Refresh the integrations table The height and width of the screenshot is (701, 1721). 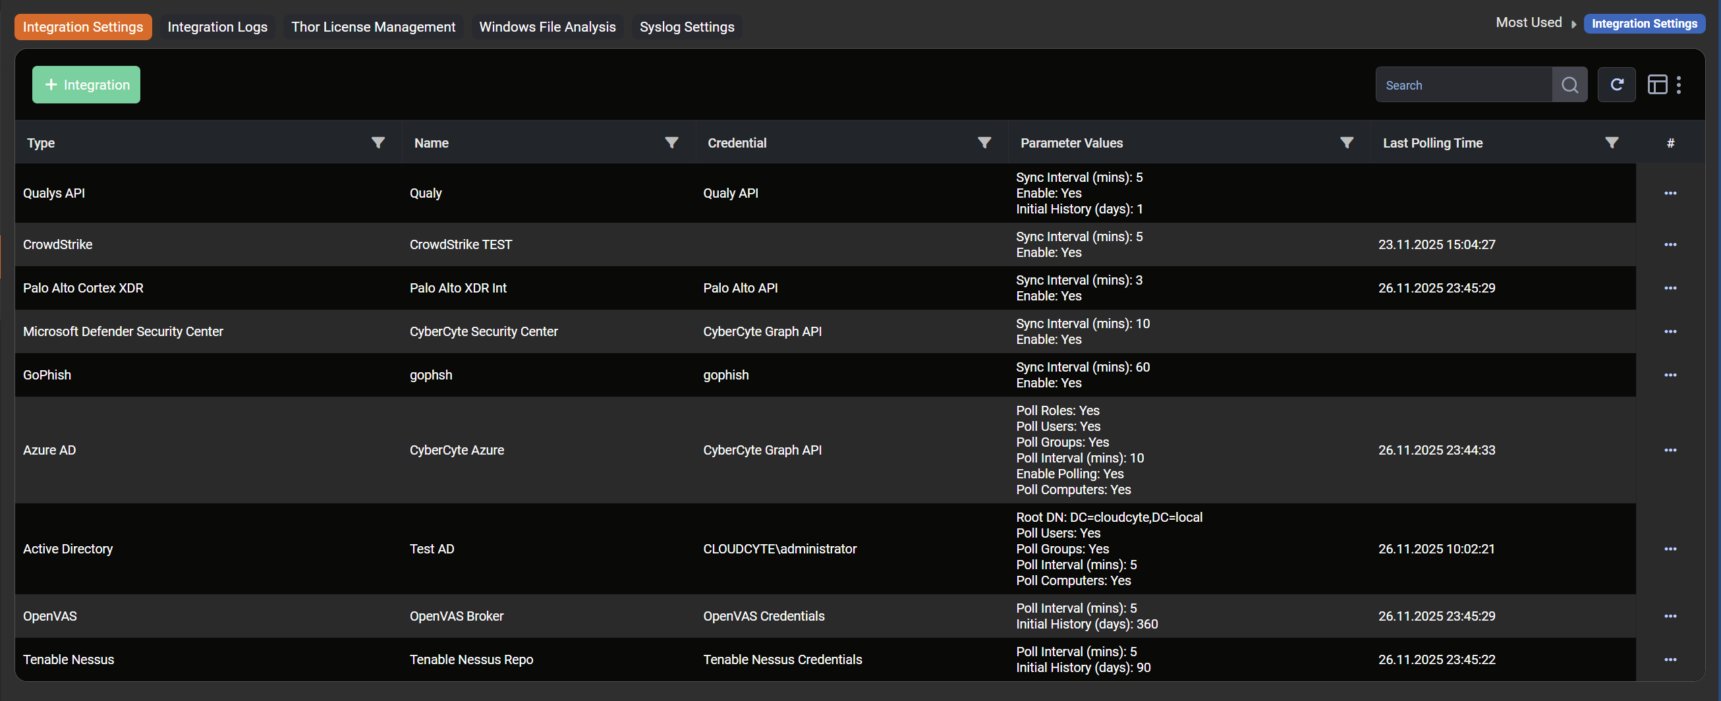pos(1616,85)
